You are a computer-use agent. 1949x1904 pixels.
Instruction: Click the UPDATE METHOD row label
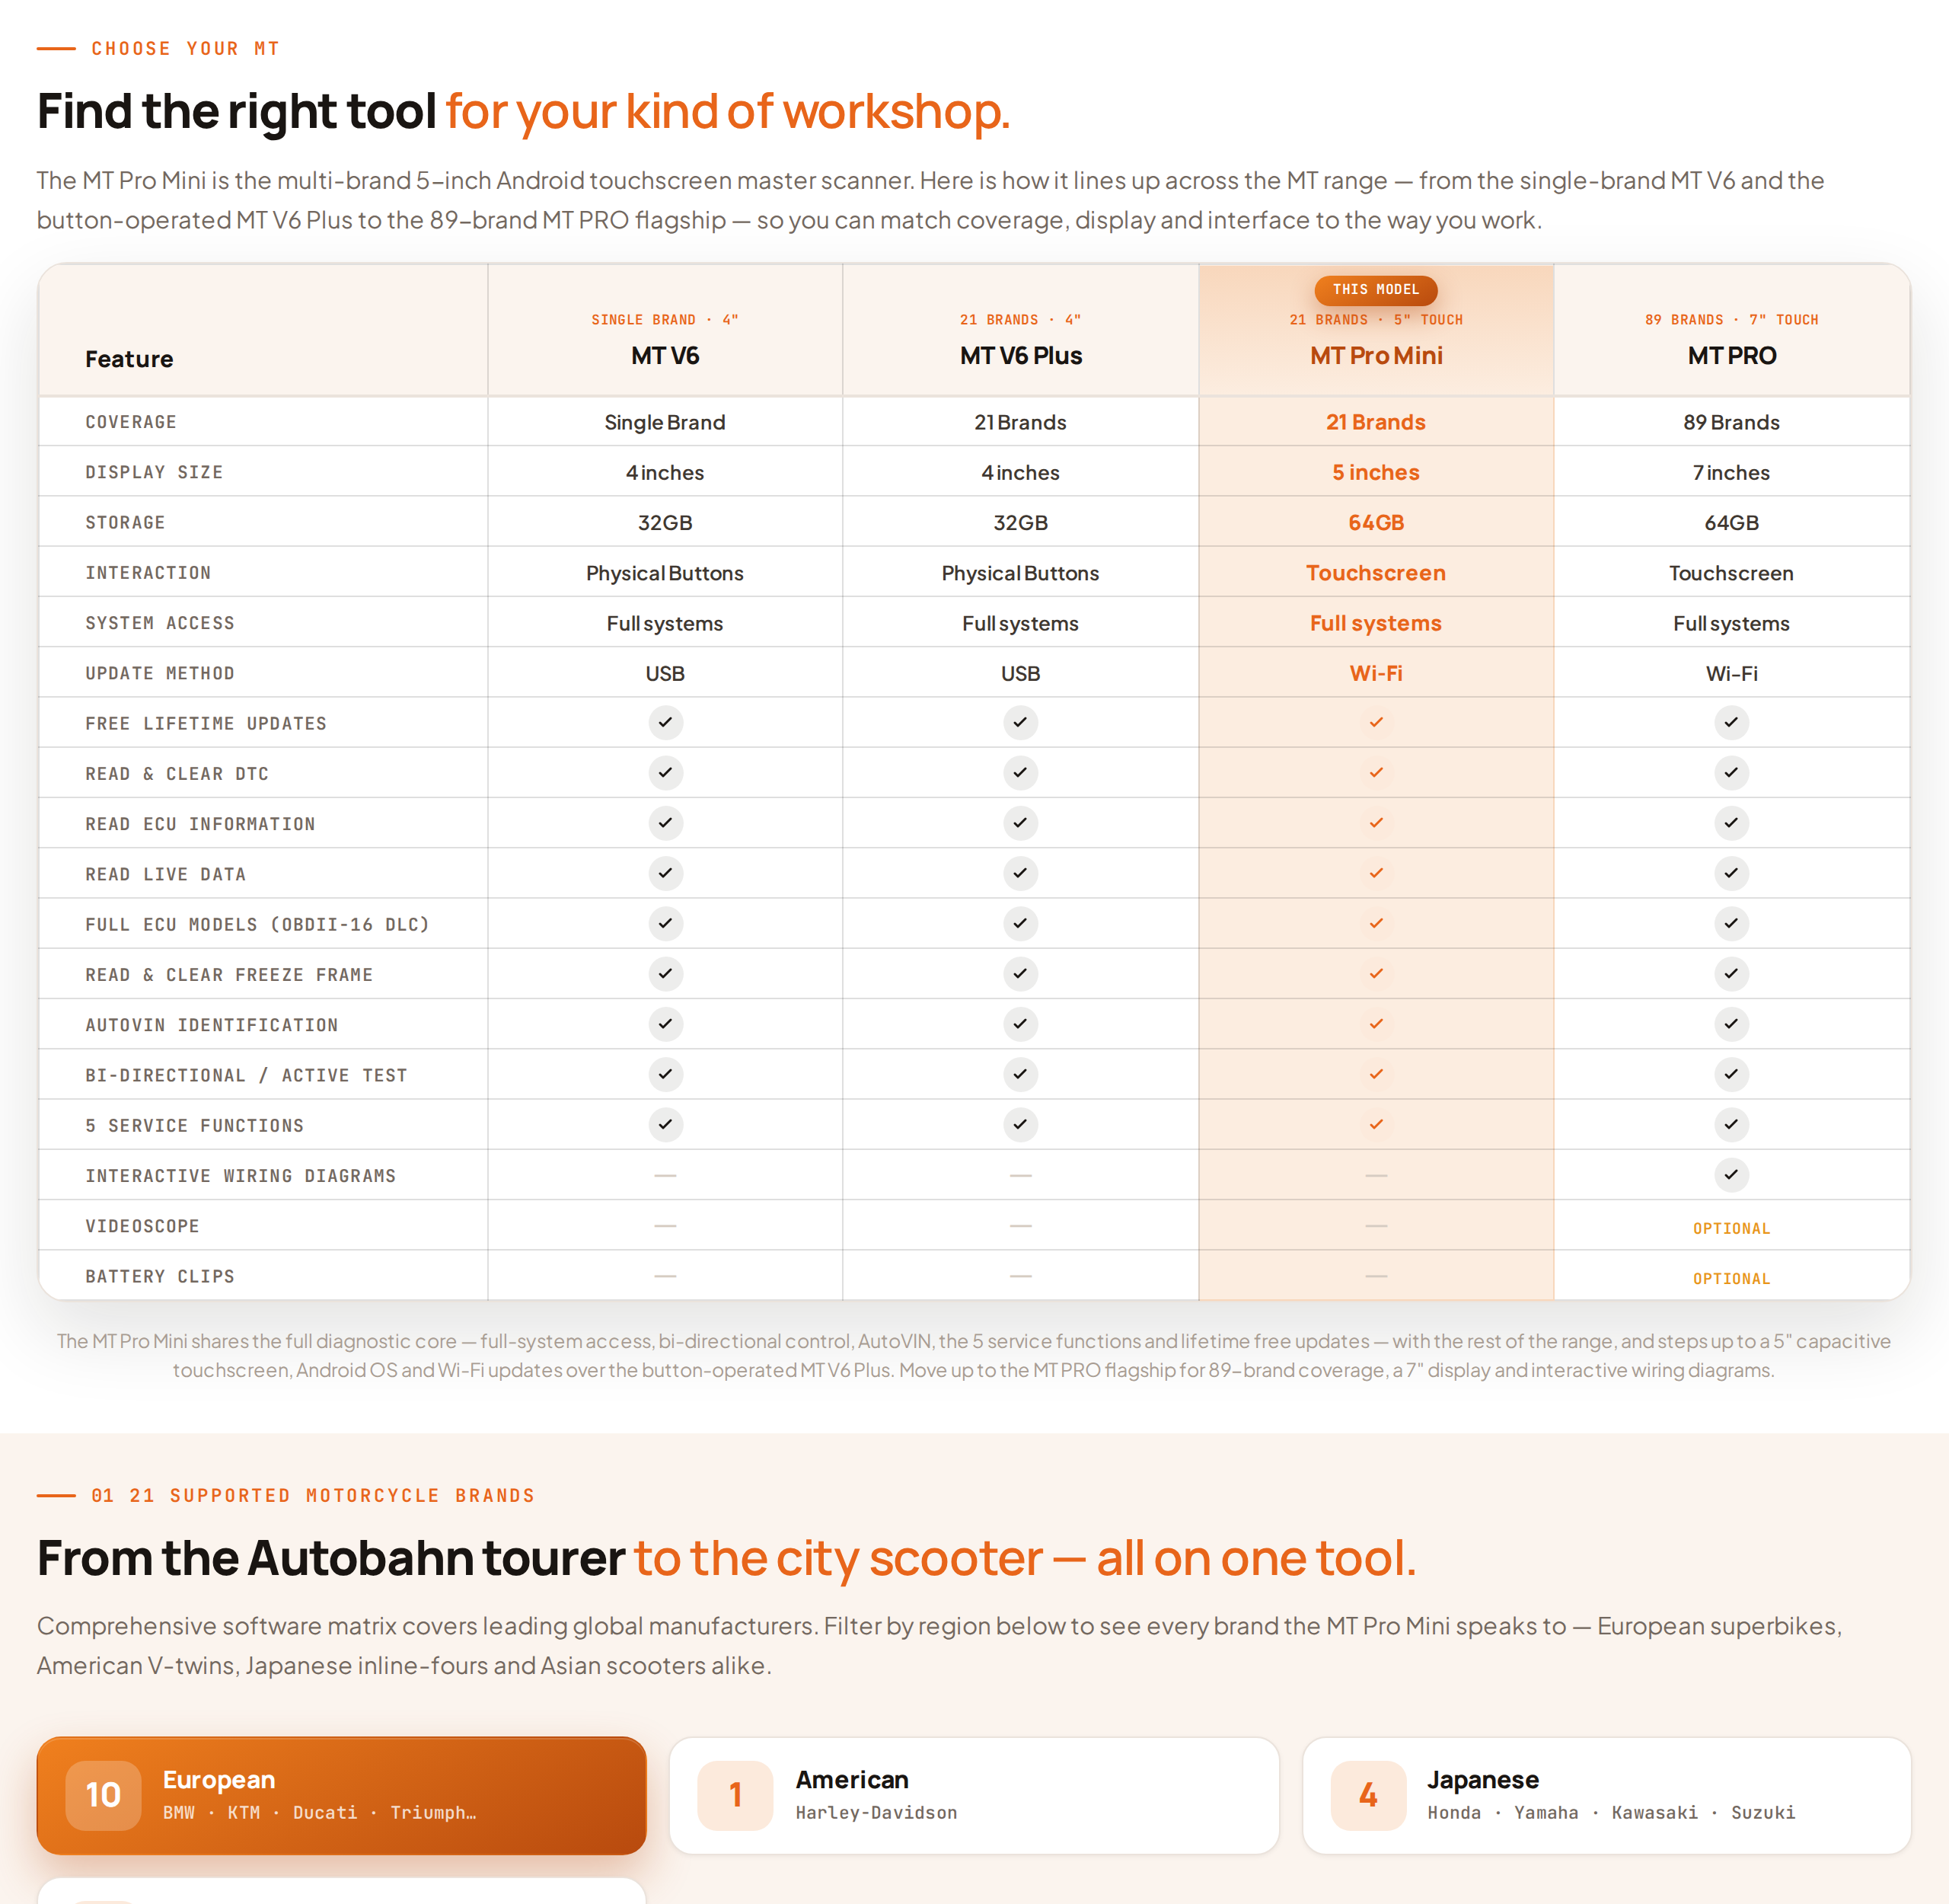[160, 673]
